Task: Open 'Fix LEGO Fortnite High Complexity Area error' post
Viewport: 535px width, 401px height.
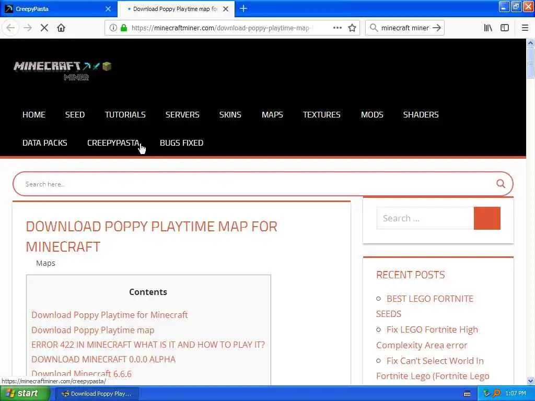Action: (x=427, y=337)
